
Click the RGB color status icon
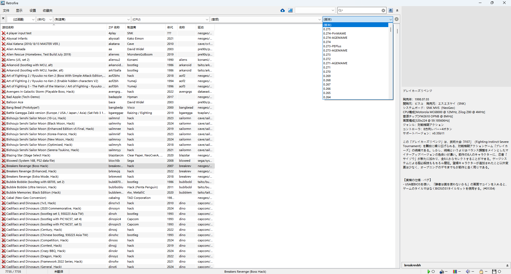point(455,271)
